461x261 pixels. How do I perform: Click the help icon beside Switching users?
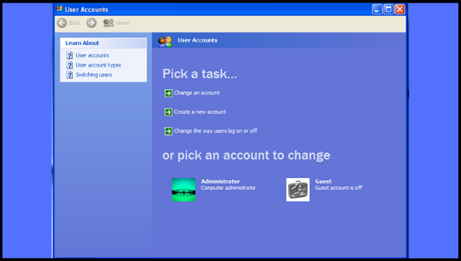[70, 74]
